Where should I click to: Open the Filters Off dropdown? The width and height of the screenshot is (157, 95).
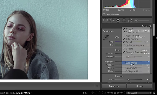point(139,93)
